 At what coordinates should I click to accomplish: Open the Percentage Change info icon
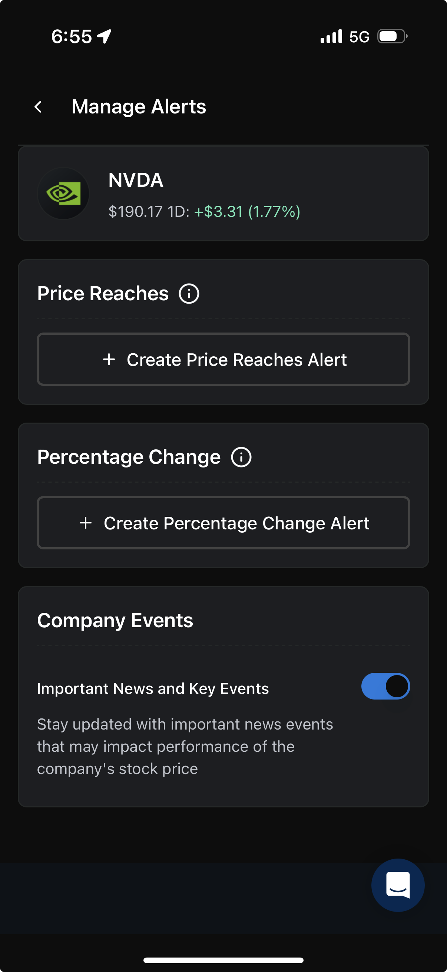241,457
